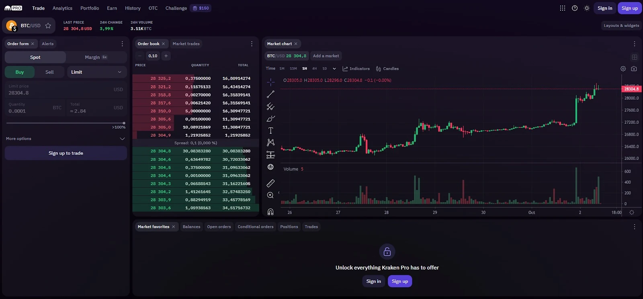Screen dimensions: 643x299
Task: Open the apps grid menu icon
Action: (563, 8)
